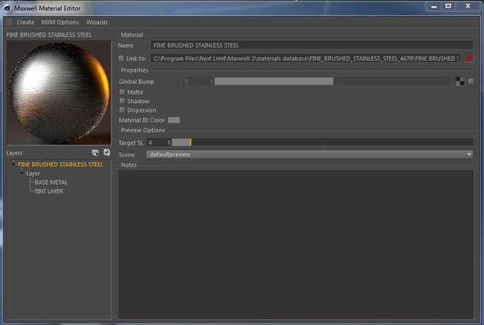Open the Wizards menu
484x325 pixels.
point(97,22)
